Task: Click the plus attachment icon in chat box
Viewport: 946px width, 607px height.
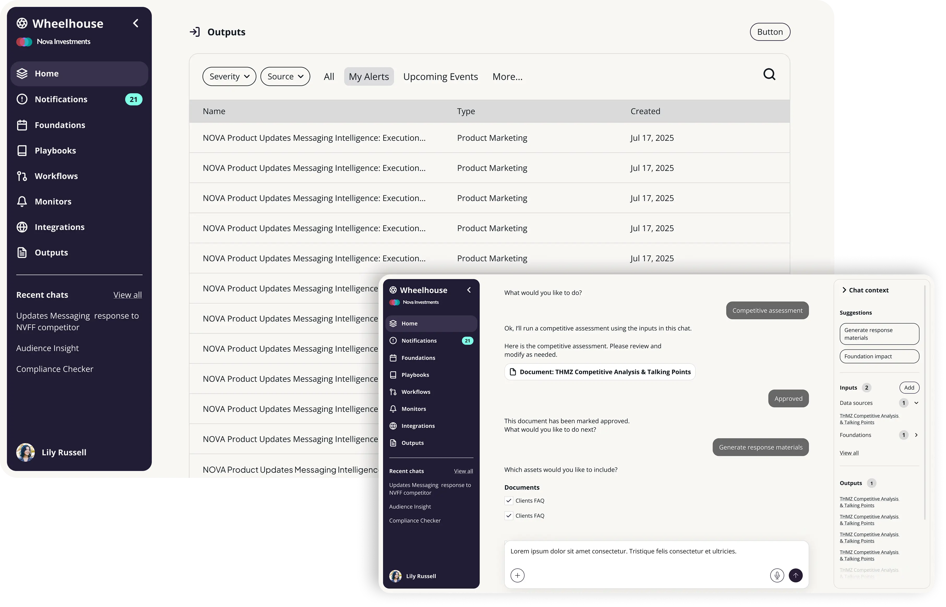Action: tap(517, 575)
